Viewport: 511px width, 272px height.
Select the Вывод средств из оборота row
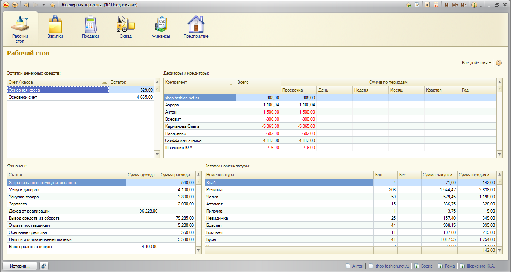[101, 218]
